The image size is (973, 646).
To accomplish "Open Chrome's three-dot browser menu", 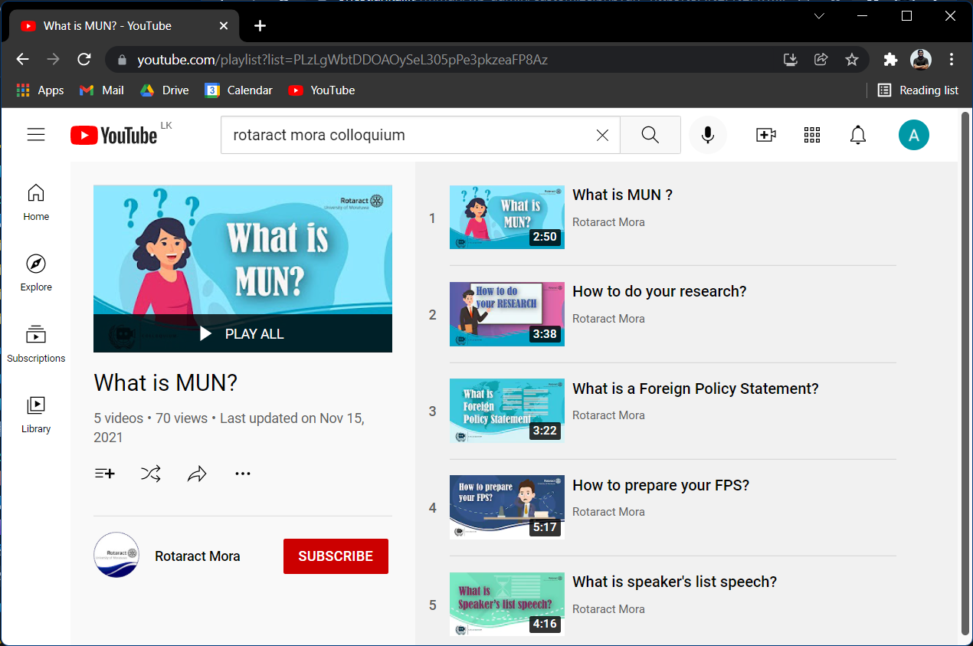I will coord(952,60).
